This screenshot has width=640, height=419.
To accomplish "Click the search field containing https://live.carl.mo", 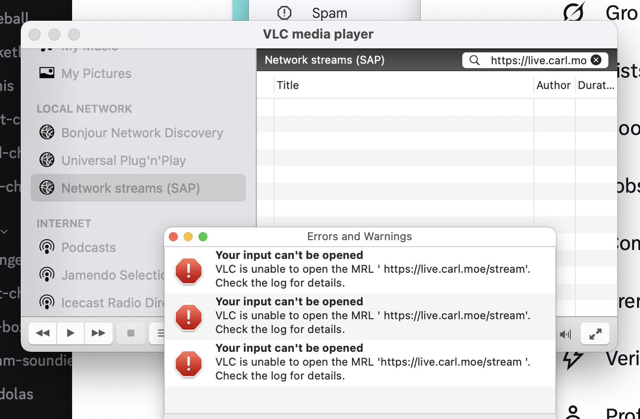I will coord(535,60).
